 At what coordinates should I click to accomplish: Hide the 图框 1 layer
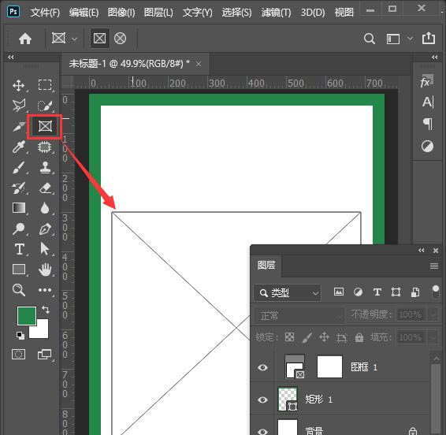(x=262, y=367)
